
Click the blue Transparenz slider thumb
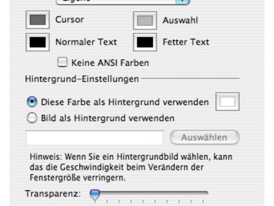pos(95,194)
